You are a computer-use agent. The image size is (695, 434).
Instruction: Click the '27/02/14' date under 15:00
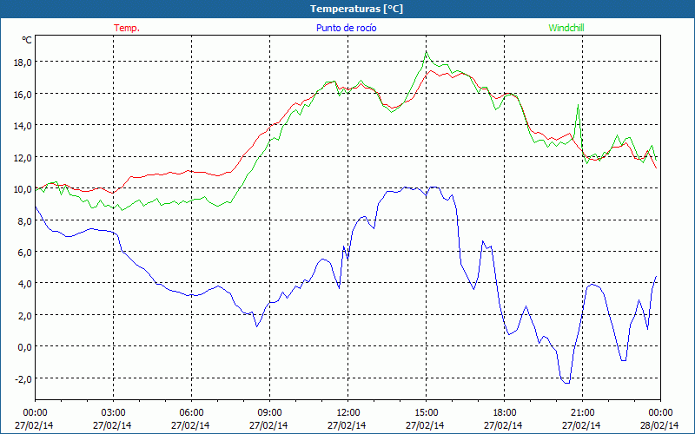425,425
